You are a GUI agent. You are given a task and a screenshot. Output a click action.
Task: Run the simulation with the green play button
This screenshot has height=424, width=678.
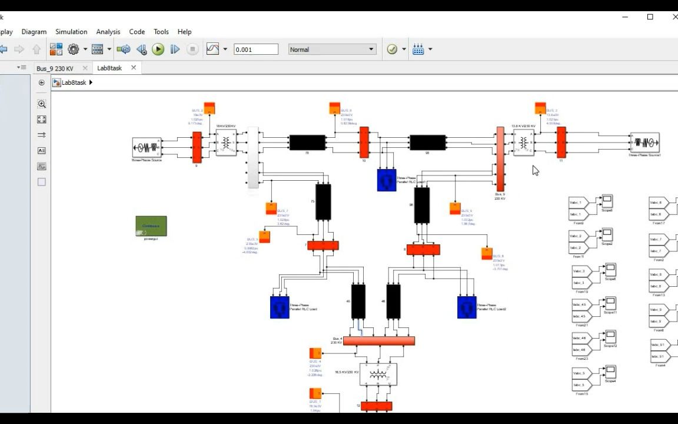point(158,49)
